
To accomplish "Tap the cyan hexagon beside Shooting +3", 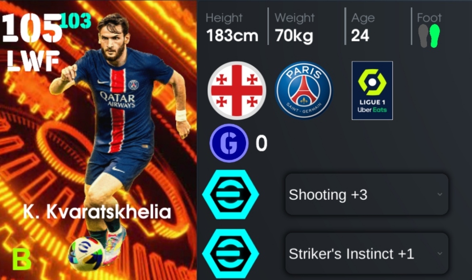I will [231, 194].
